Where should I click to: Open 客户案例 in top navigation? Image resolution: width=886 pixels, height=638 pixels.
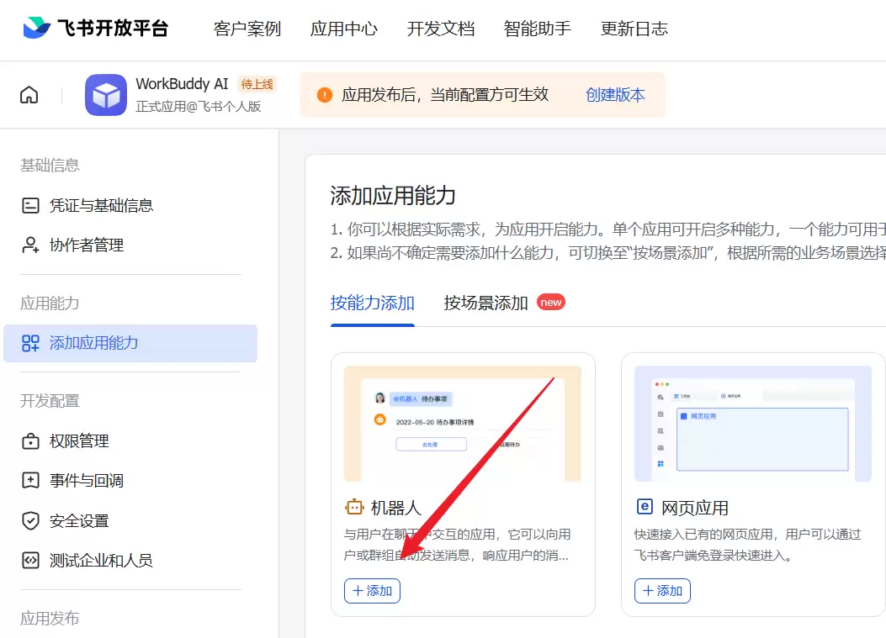pos(247,29)
